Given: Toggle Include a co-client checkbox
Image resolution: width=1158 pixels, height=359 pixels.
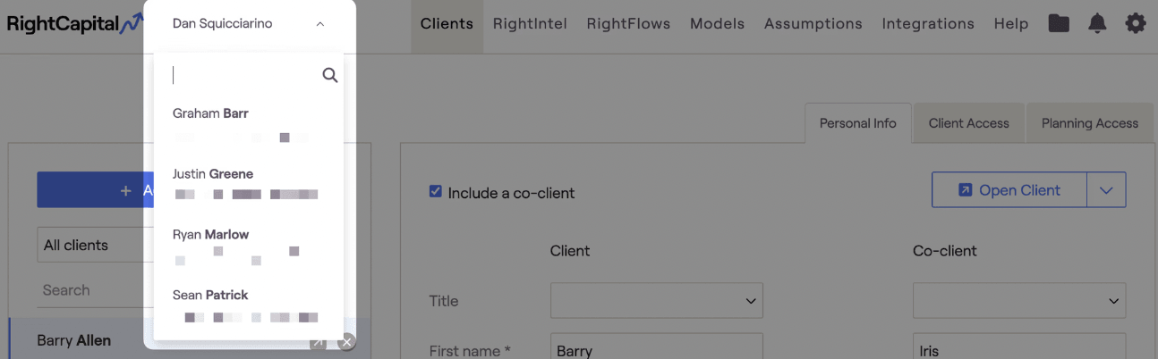Looking at the screenshot, I should pyautogui.click(x=436, y=191).
